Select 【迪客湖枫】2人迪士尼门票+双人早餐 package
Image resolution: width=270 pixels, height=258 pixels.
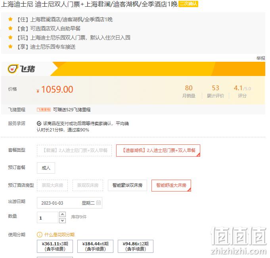(158, 151)
